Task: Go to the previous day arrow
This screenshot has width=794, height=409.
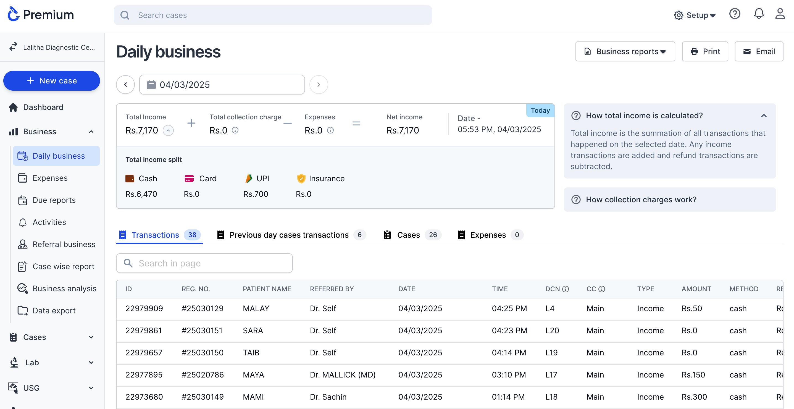Action: (125, 85)
